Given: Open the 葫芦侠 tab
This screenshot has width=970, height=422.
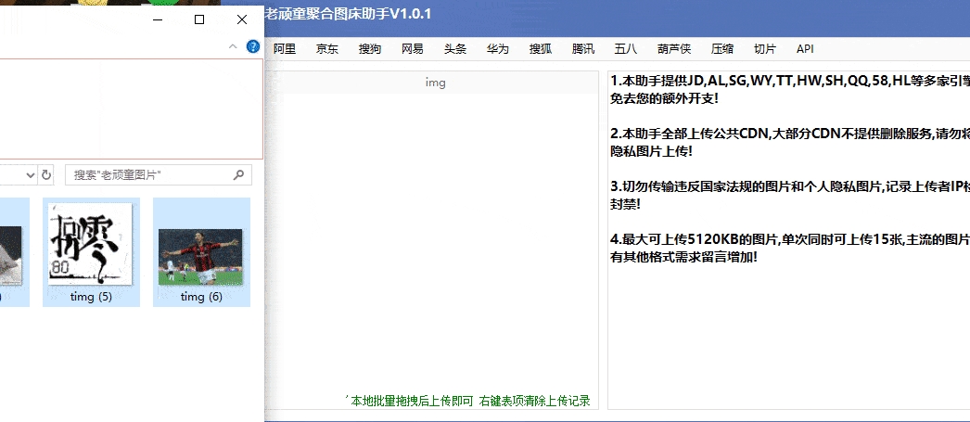Looking at the screenshot, I should tap(673, 49).
